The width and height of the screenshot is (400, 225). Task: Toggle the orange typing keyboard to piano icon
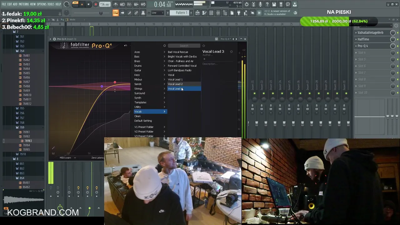tap(116, 13)
